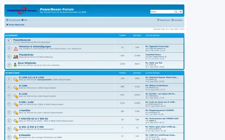Open last post 'Sudelfeld Demo'

click(x=153, y=55)
